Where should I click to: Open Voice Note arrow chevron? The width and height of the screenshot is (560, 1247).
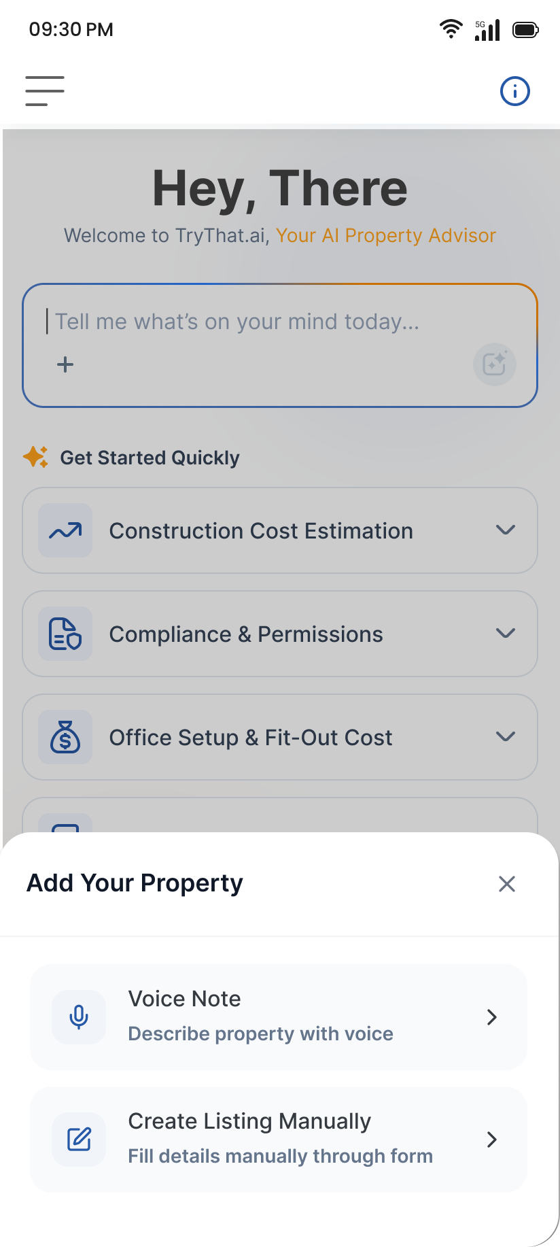[x=492, y=1017]
